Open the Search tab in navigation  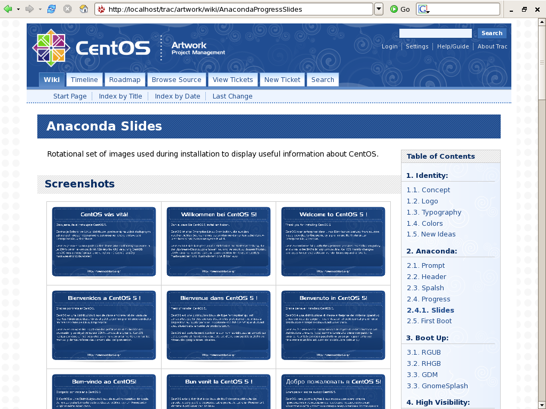pos(323,80)
